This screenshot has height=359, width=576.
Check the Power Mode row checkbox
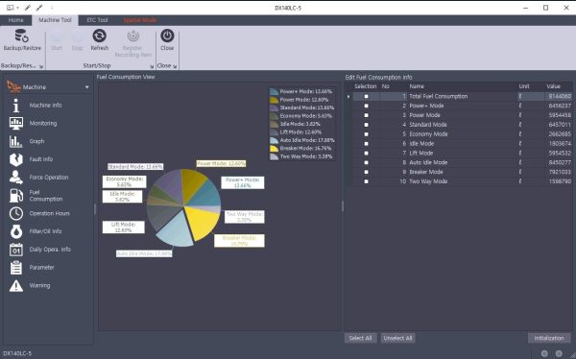(x=366, y=115)
